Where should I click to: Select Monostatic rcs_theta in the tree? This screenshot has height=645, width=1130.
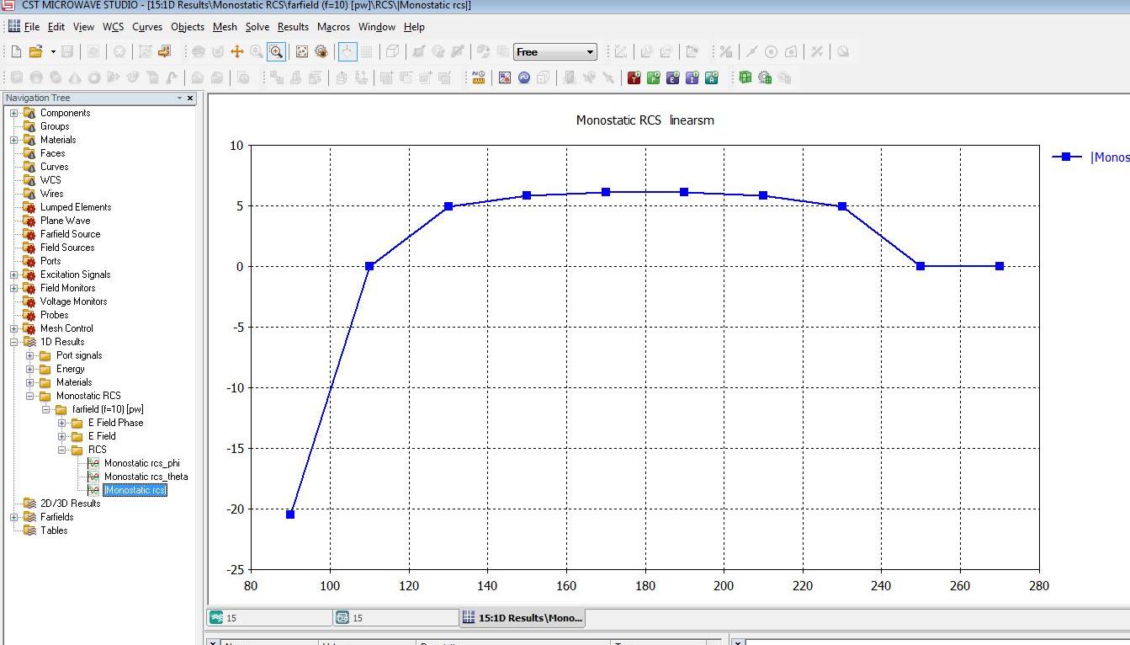(146, 477)
